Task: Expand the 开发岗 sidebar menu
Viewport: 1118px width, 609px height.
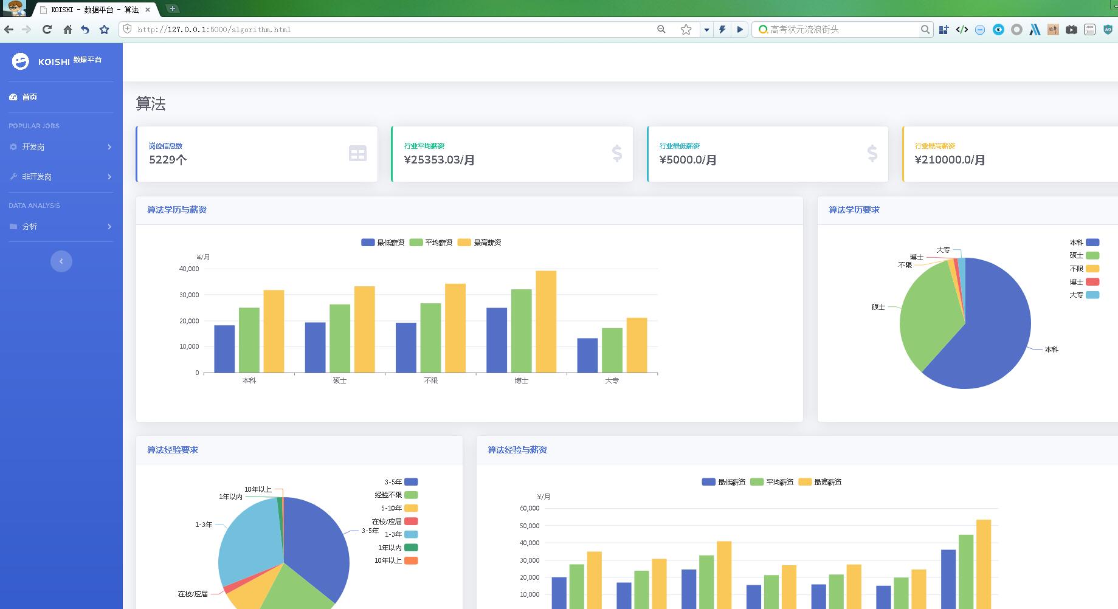Action: tap(61, 147)
